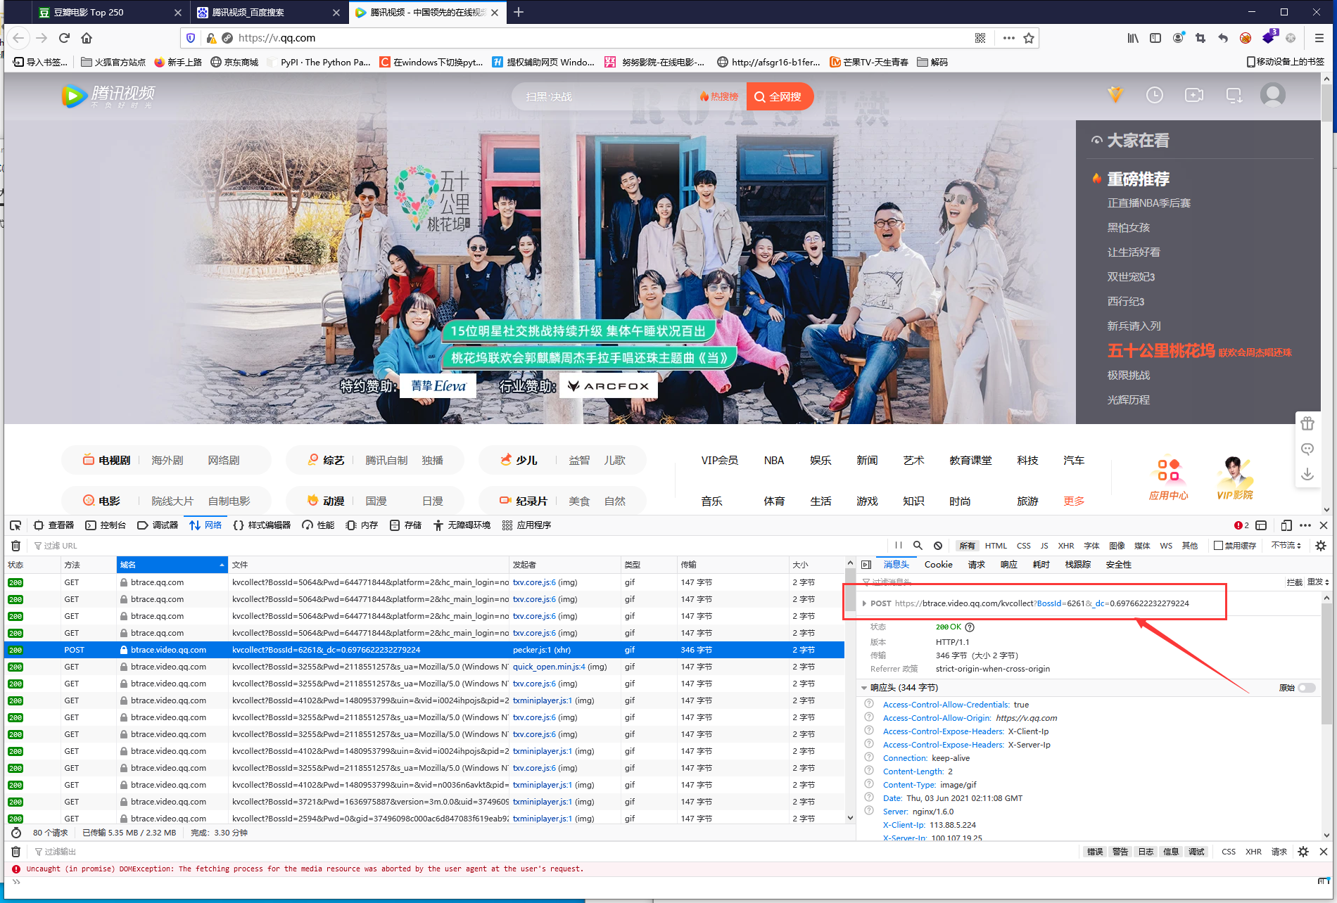Screen dimensions: 1337x903
Task: Open the 电视剧 category link
Action: 113,461
